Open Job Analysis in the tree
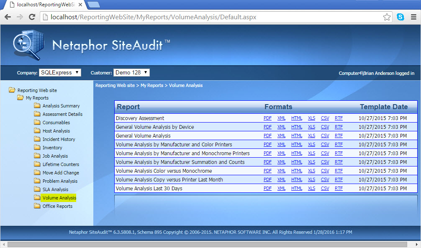The width and height of the screenshot is (421, 248). (x=55, y=156)
